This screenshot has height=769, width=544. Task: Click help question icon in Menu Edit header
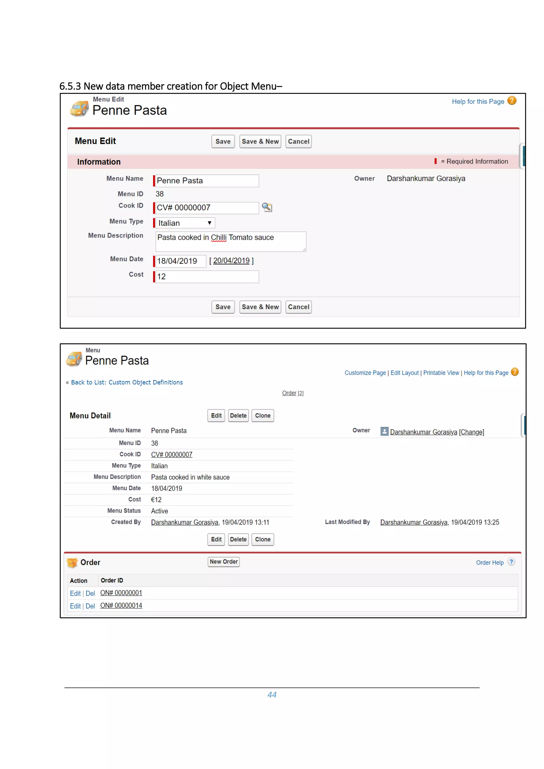[512, 101]
